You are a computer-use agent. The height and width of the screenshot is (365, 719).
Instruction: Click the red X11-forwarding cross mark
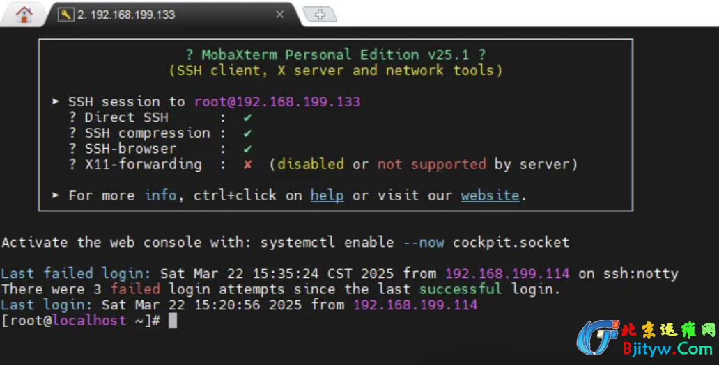coord(247,165)
